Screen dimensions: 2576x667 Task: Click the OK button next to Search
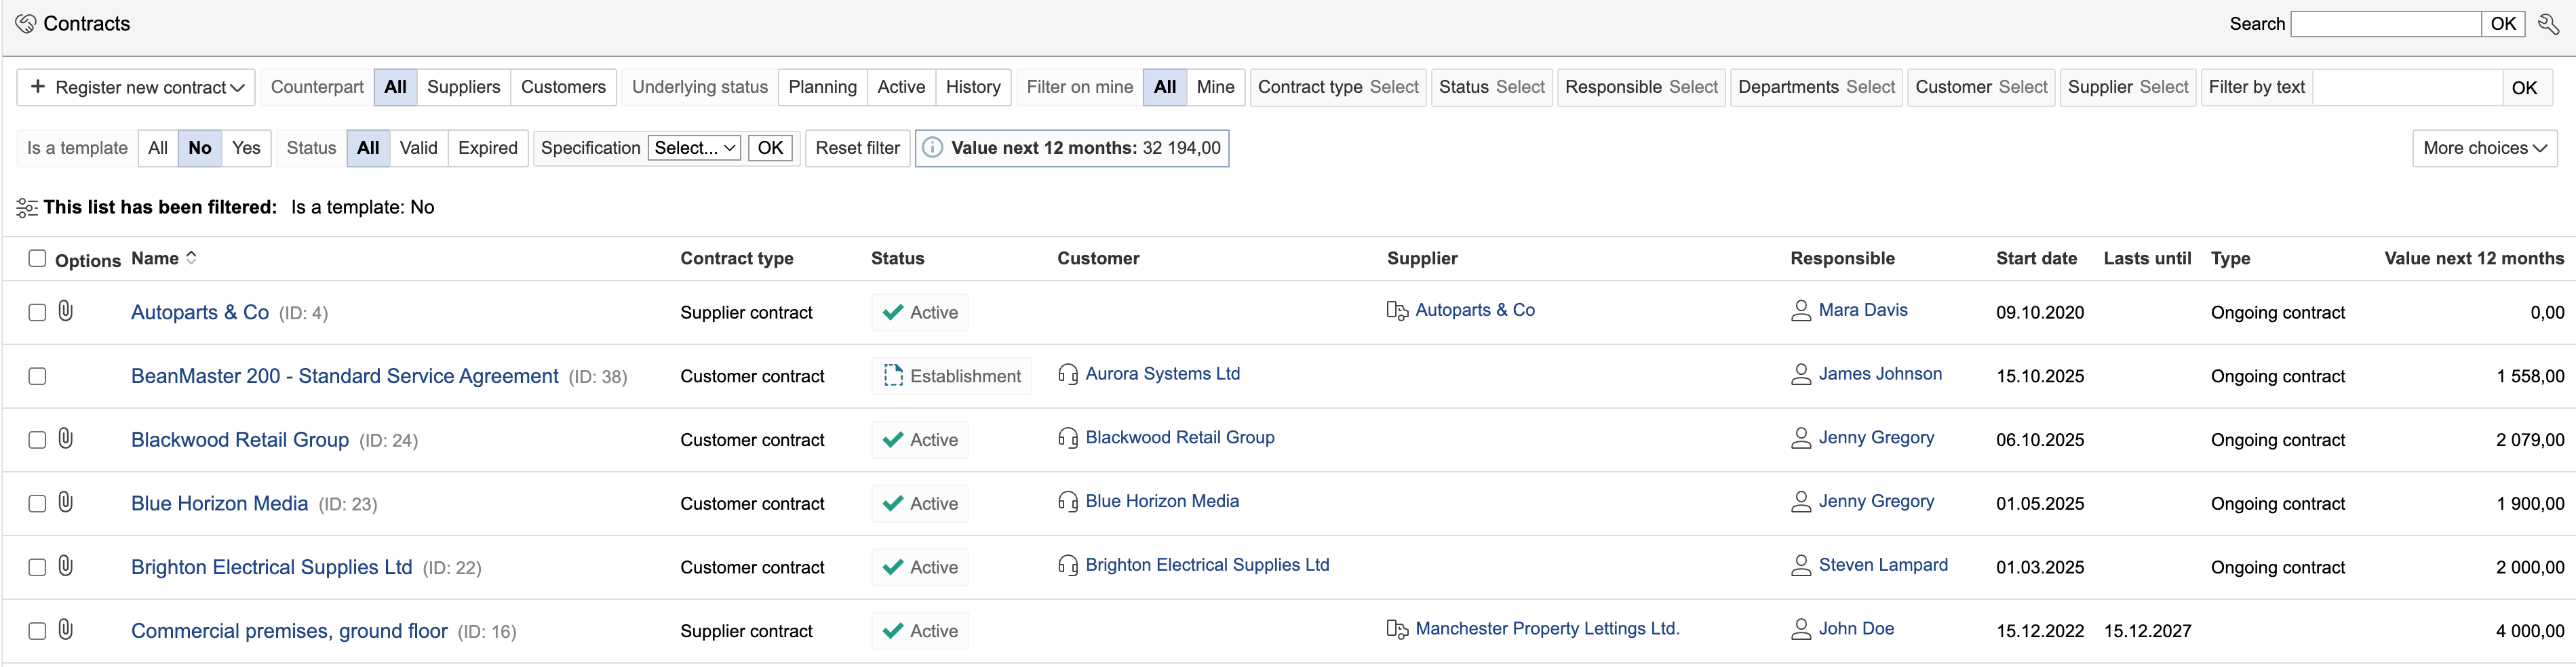click(2503, 24)
